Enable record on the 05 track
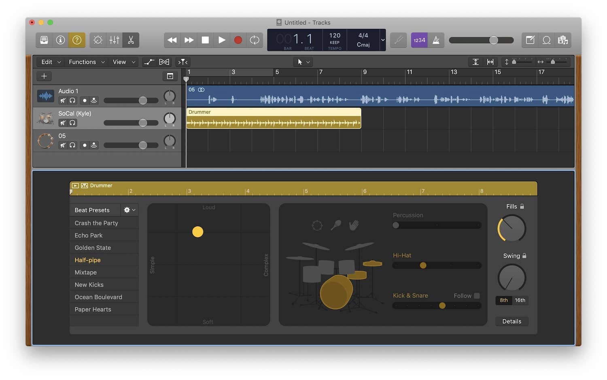The image size is (607, 380). 84,145
